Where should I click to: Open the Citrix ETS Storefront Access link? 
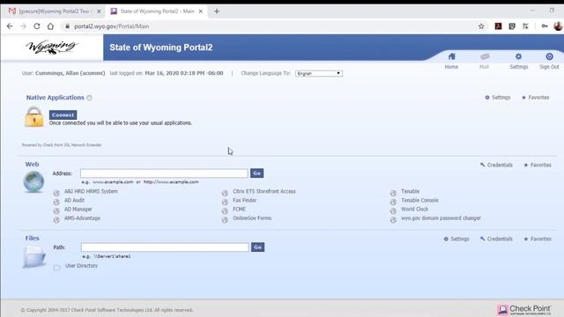pyautogui.click(x=264, y=192)
